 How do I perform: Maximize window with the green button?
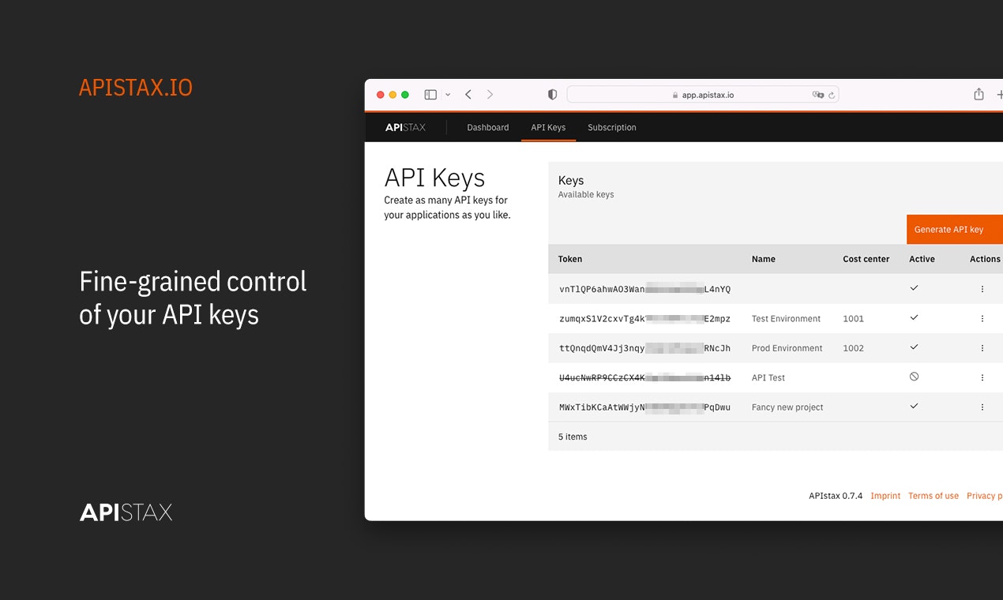click(x=405, y=95)
